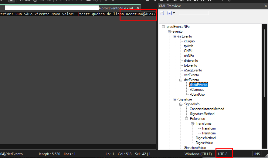Click the XML Treeview vertical scrollbar
The width and height of the screenshot is (268, 158).
coord(264,86)
